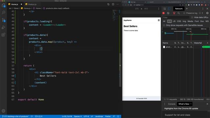Open the hamburger menu in the AppName page
210x118 pixels.
(159, 20)
